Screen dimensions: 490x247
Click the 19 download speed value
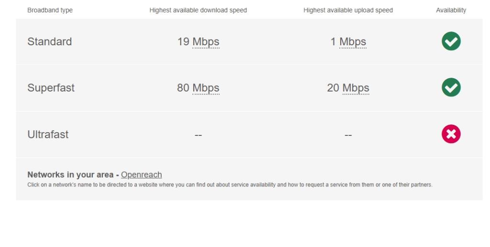click(x=183, y=41)
